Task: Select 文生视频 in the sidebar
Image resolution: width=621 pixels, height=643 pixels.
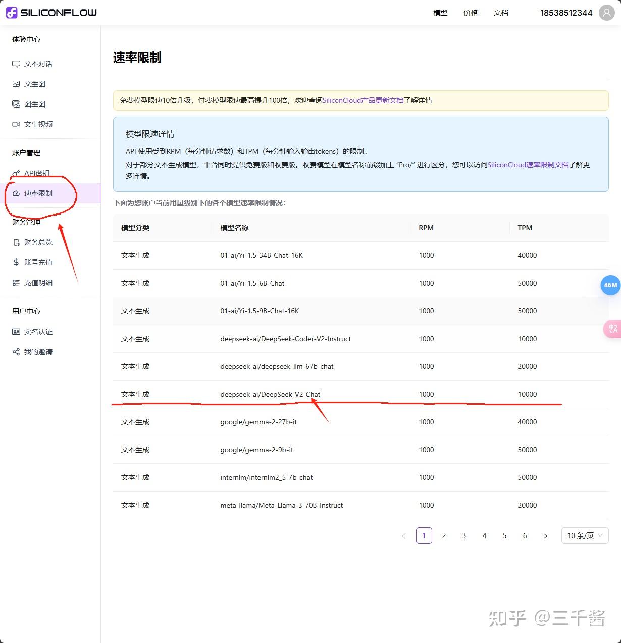Action: click(x=38, y=124)
